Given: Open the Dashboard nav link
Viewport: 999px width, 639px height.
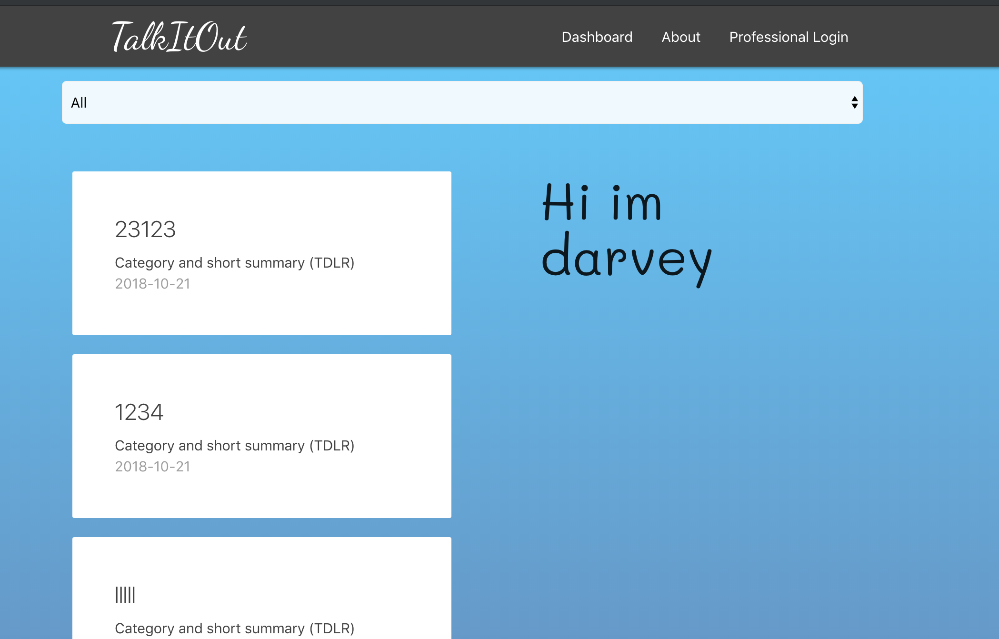Looking at the screenshot, I should [597, 37].
